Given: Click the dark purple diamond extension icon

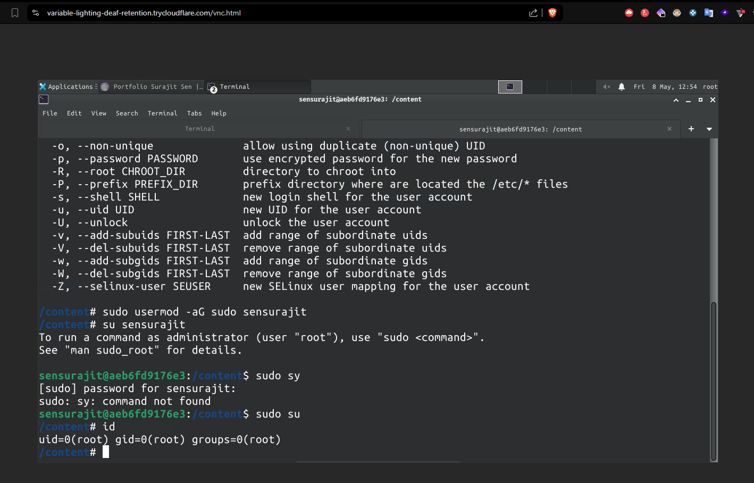Looking at the screenshot, I should (725, 12).
